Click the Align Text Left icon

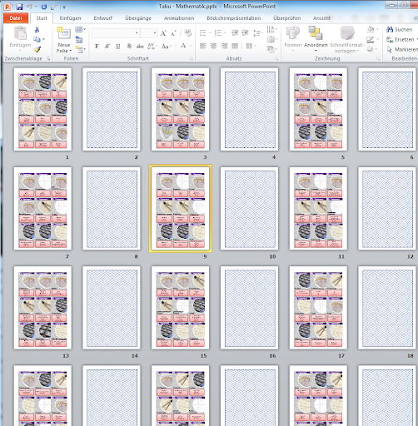203,46
